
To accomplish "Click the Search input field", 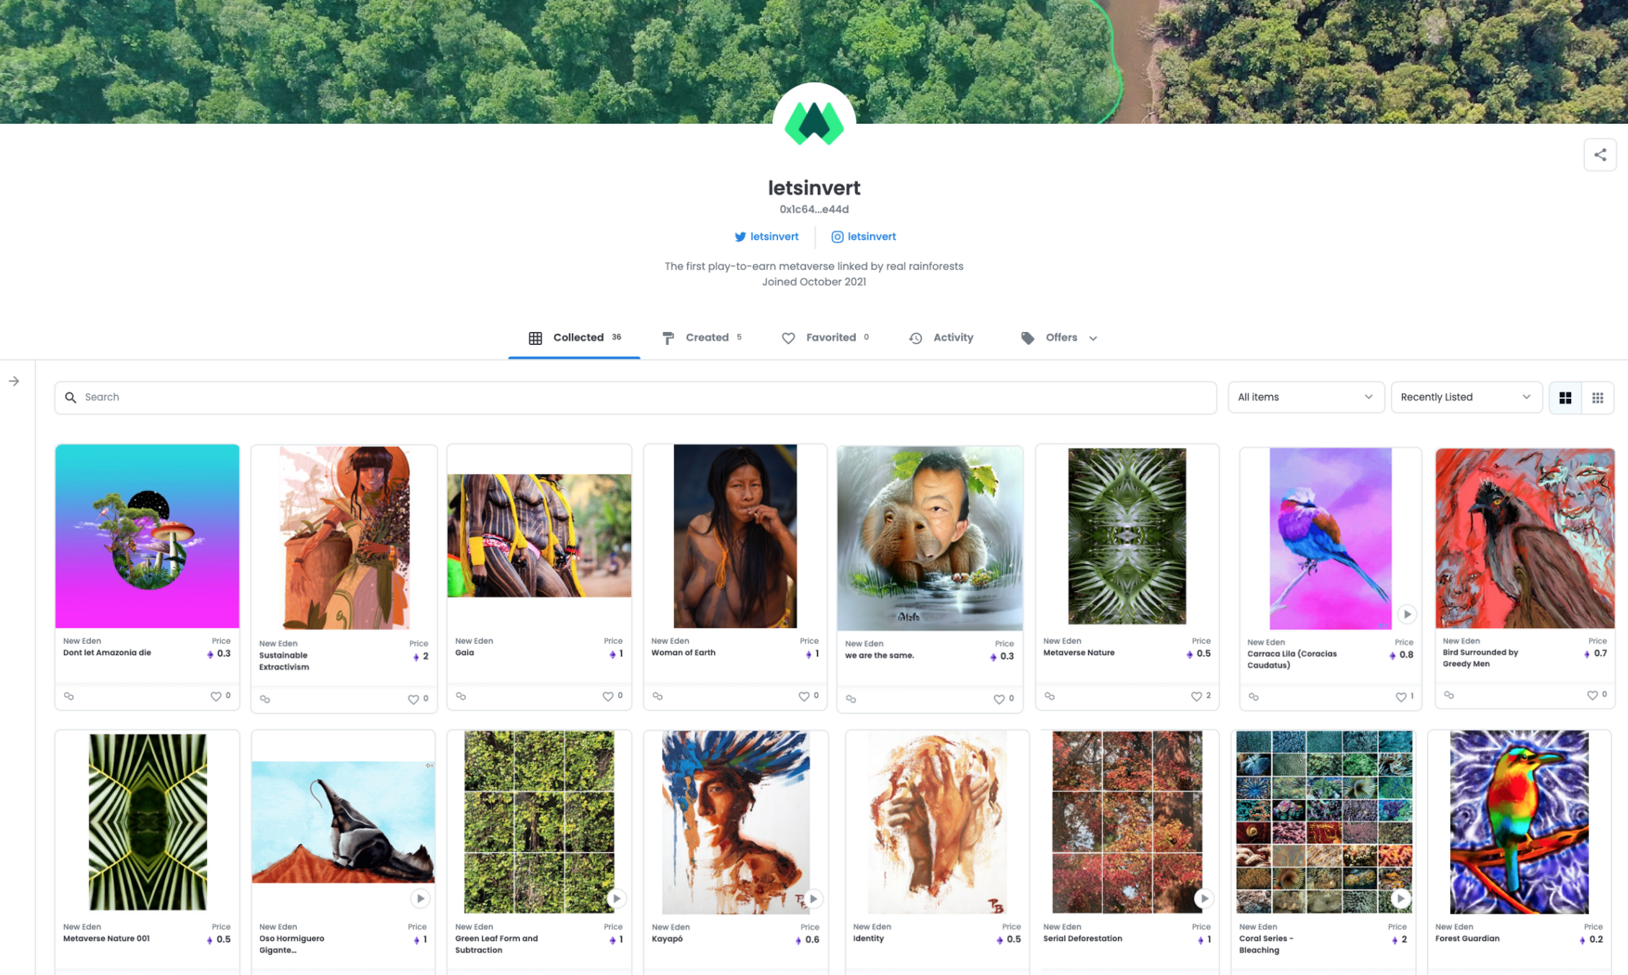I will click(635, 397).
